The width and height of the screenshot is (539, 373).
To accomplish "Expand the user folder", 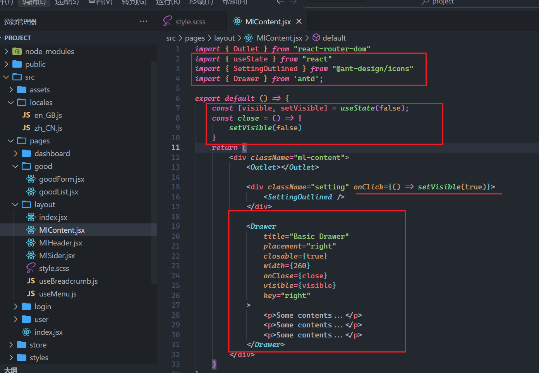I will tap(15, 319).
